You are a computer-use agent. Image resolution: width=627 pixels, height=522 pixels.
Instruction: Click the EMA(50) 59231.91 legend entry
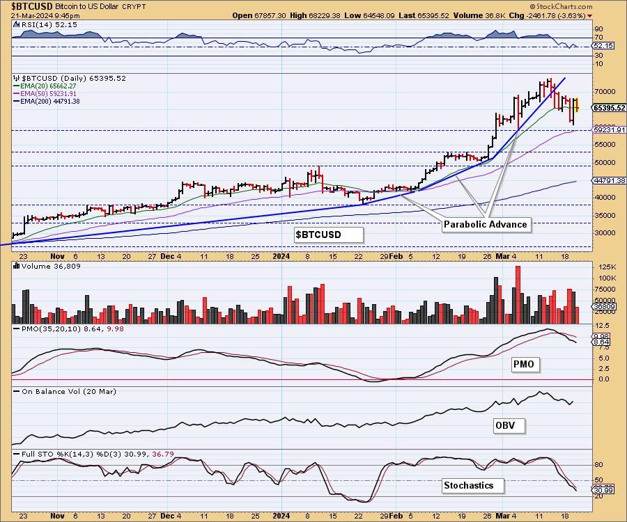[45, 93]
